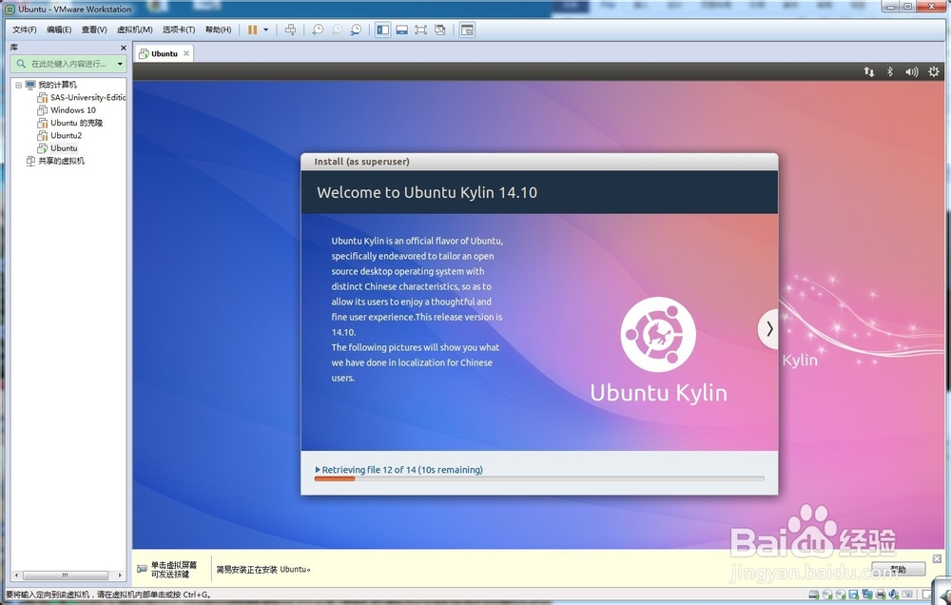This screenshot has width=951, height=605.
Task: Select 共享的虚拟机 in library tree
Action: 61,161
